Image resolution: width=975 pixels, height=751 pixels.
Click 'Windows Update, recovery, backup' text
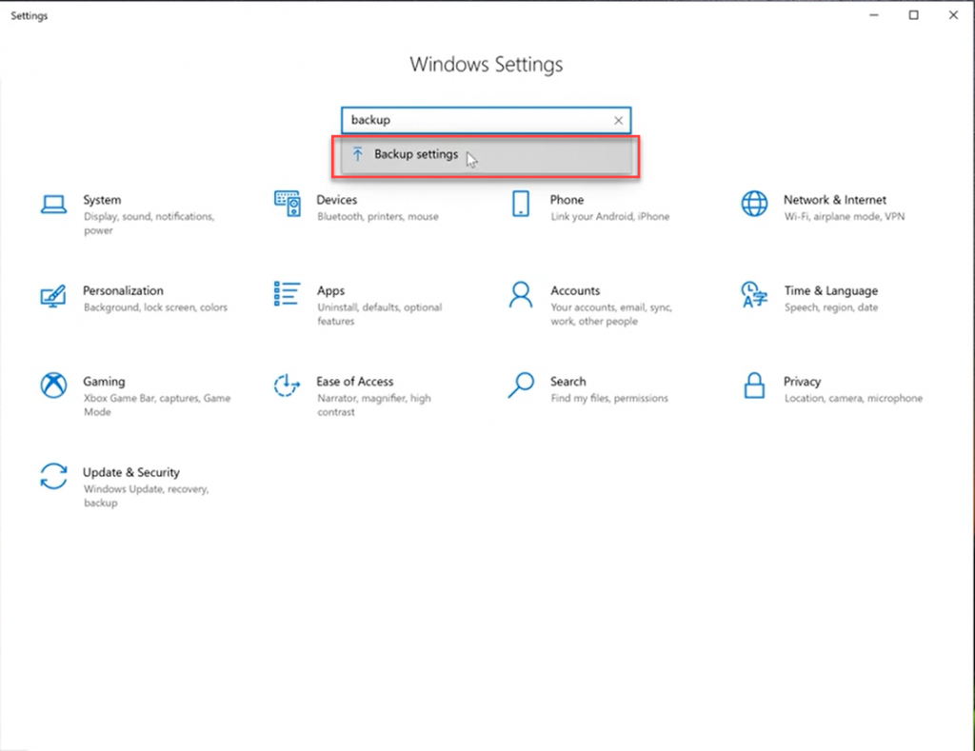146,496
